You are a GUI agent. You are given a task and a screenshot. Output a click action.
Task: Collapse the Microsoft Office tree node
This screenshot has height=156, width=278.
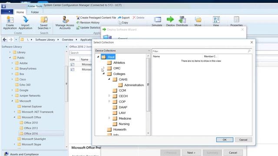point(14,117)
